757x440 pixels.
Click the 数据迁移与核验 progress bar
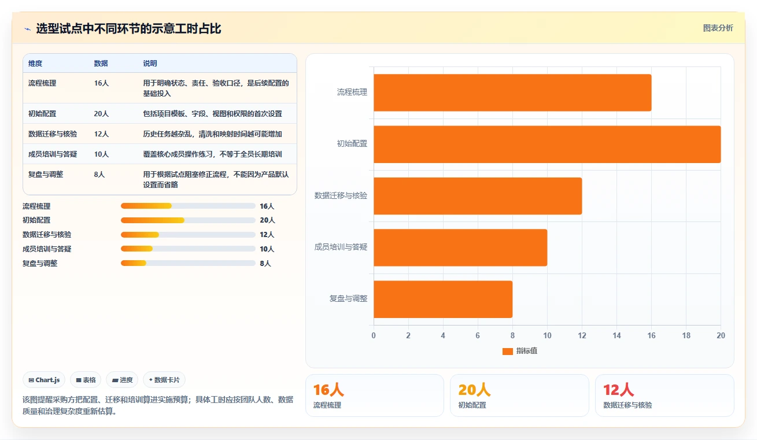click(188, 235)
